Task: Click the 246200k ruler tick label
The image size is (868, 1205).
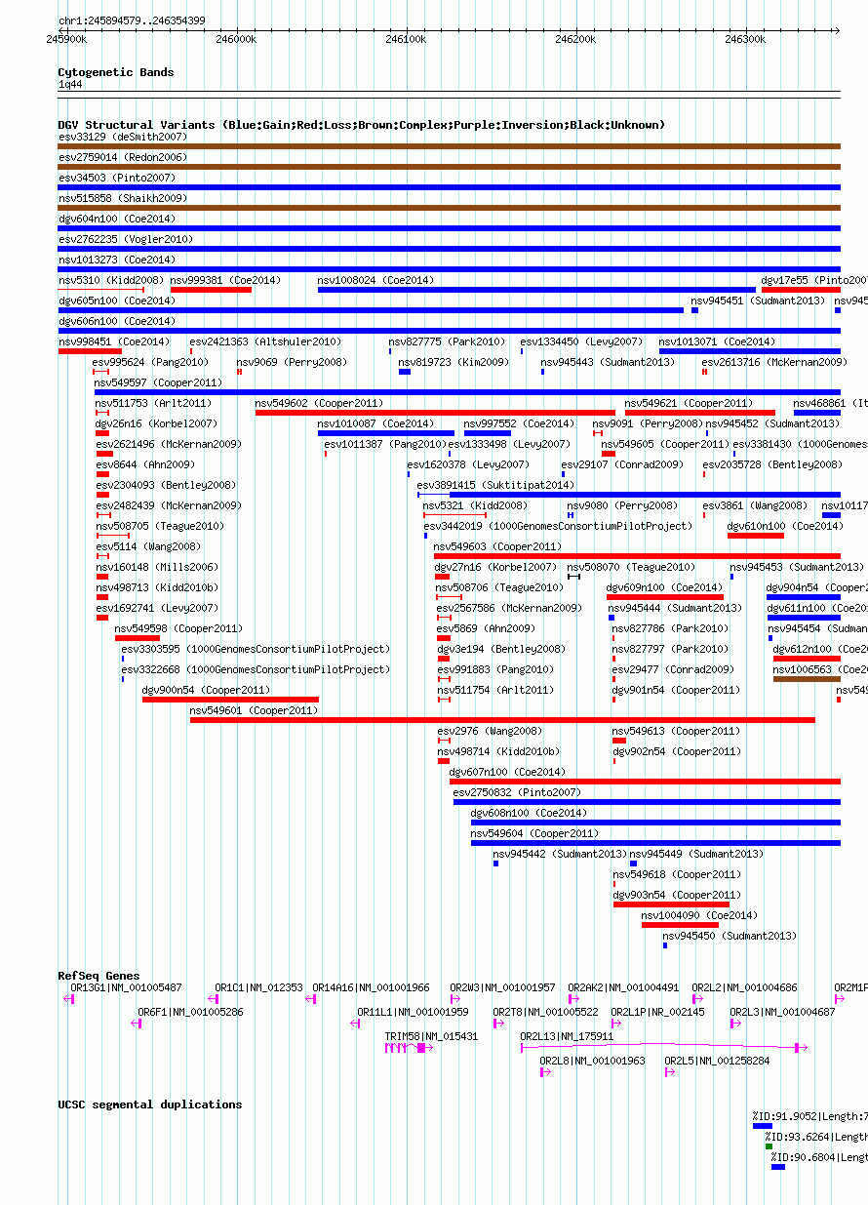Action: tap(575, 39)
